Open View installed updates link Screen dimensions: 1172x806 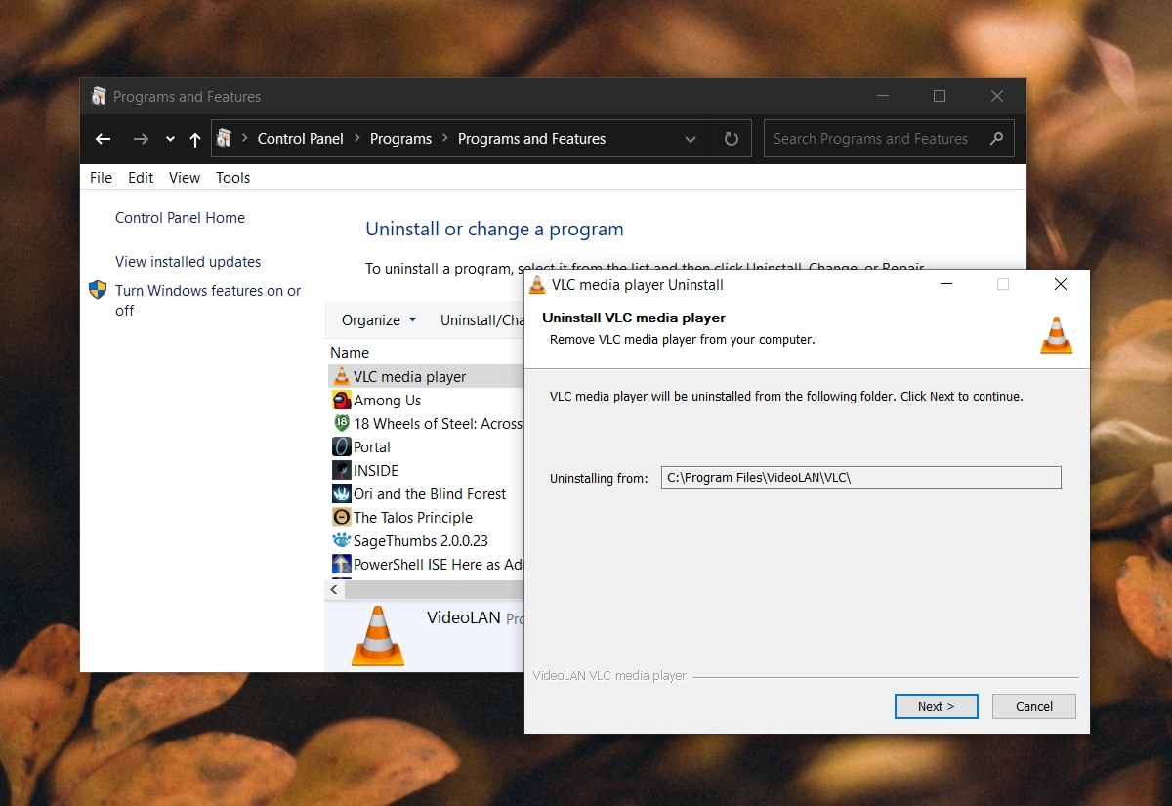point(188,262)
